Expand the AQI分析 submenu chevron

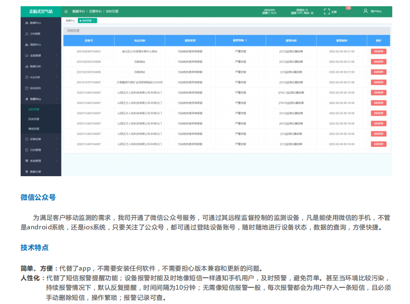click(56, 77)
